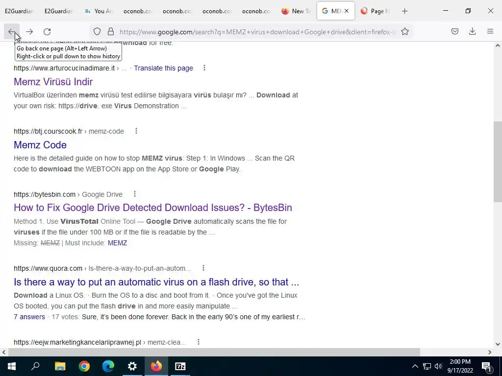This screenshot has height=376, width=502.
Task: Open options for the bytesbin.com result
Action: [135, 194]
